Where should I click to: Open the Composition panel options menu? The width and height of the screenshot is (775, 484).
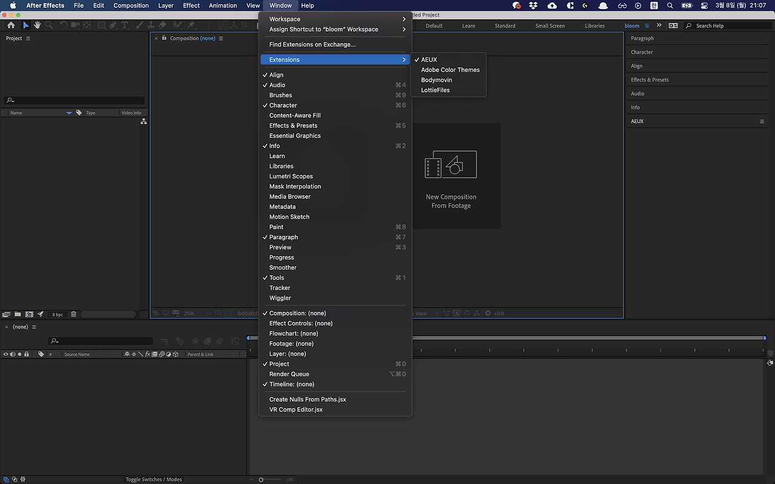(221, 38)
